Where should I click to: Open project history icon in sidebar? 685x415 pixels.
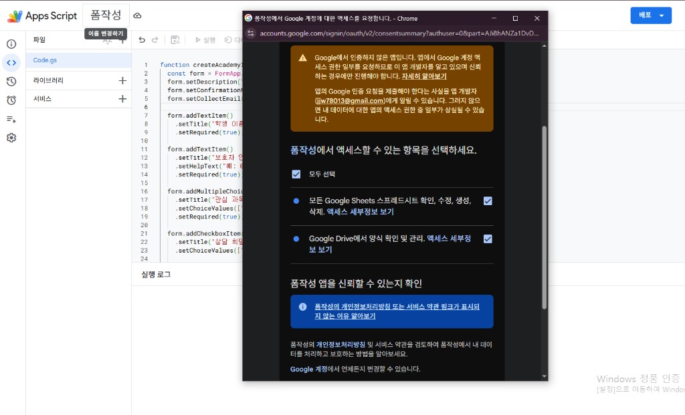[x=11, y=82]
